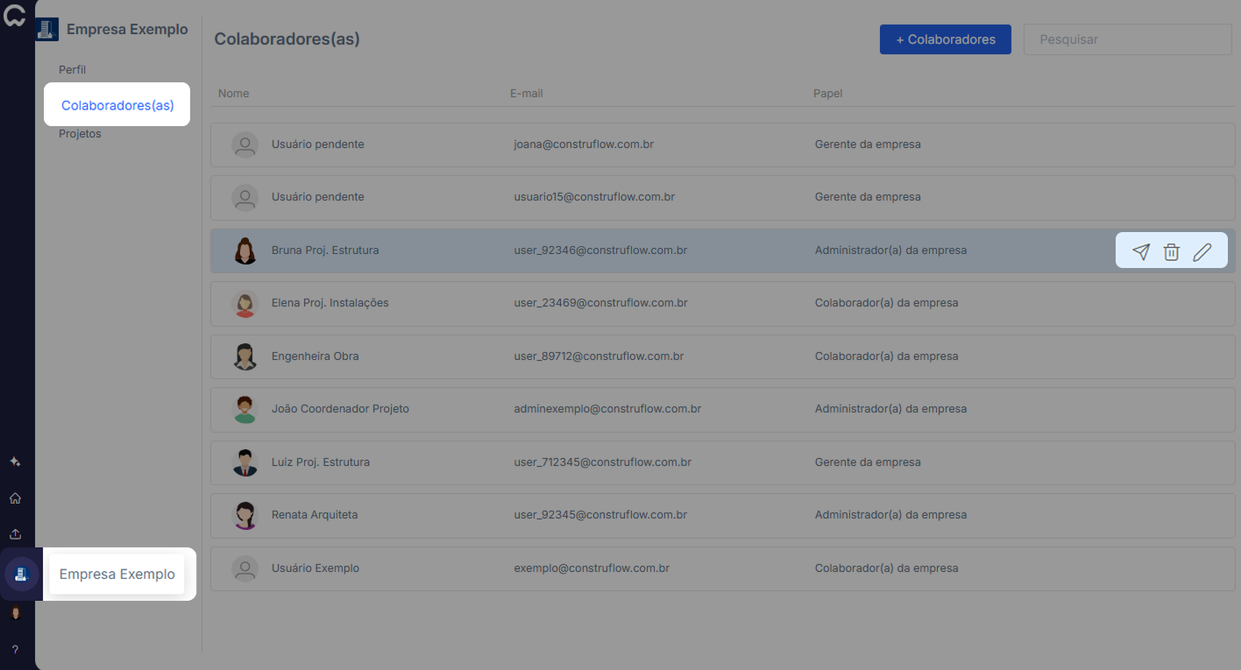The width and height of the screenshot is (1241, 670).
Task: Sort by the E-mail column header
Action: [527, 93]
